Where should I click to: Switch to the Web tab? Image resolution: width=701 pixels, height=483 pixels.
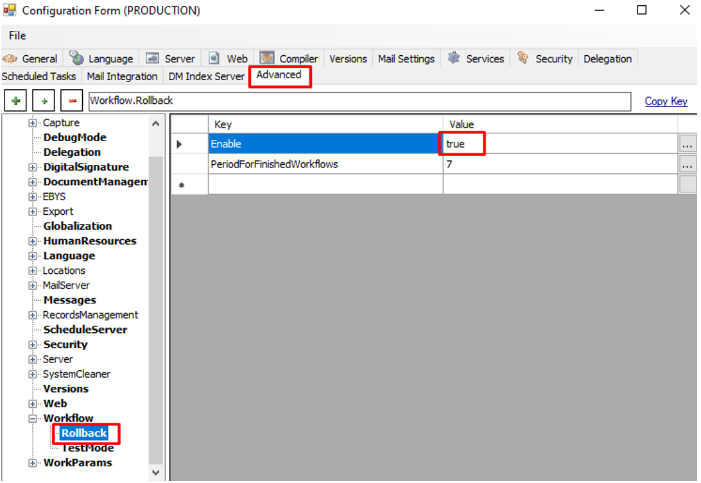228,58
